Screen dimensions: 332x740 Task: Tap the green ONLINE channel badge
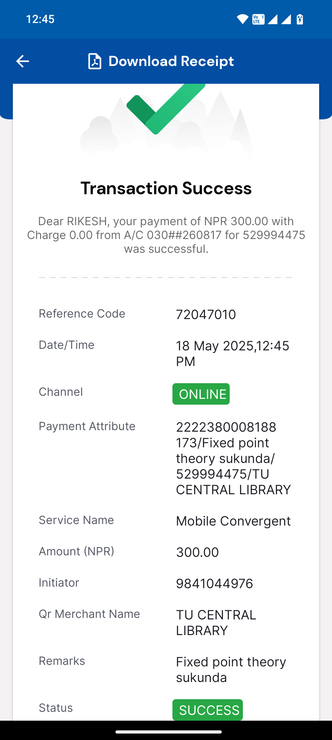point(201,394)
